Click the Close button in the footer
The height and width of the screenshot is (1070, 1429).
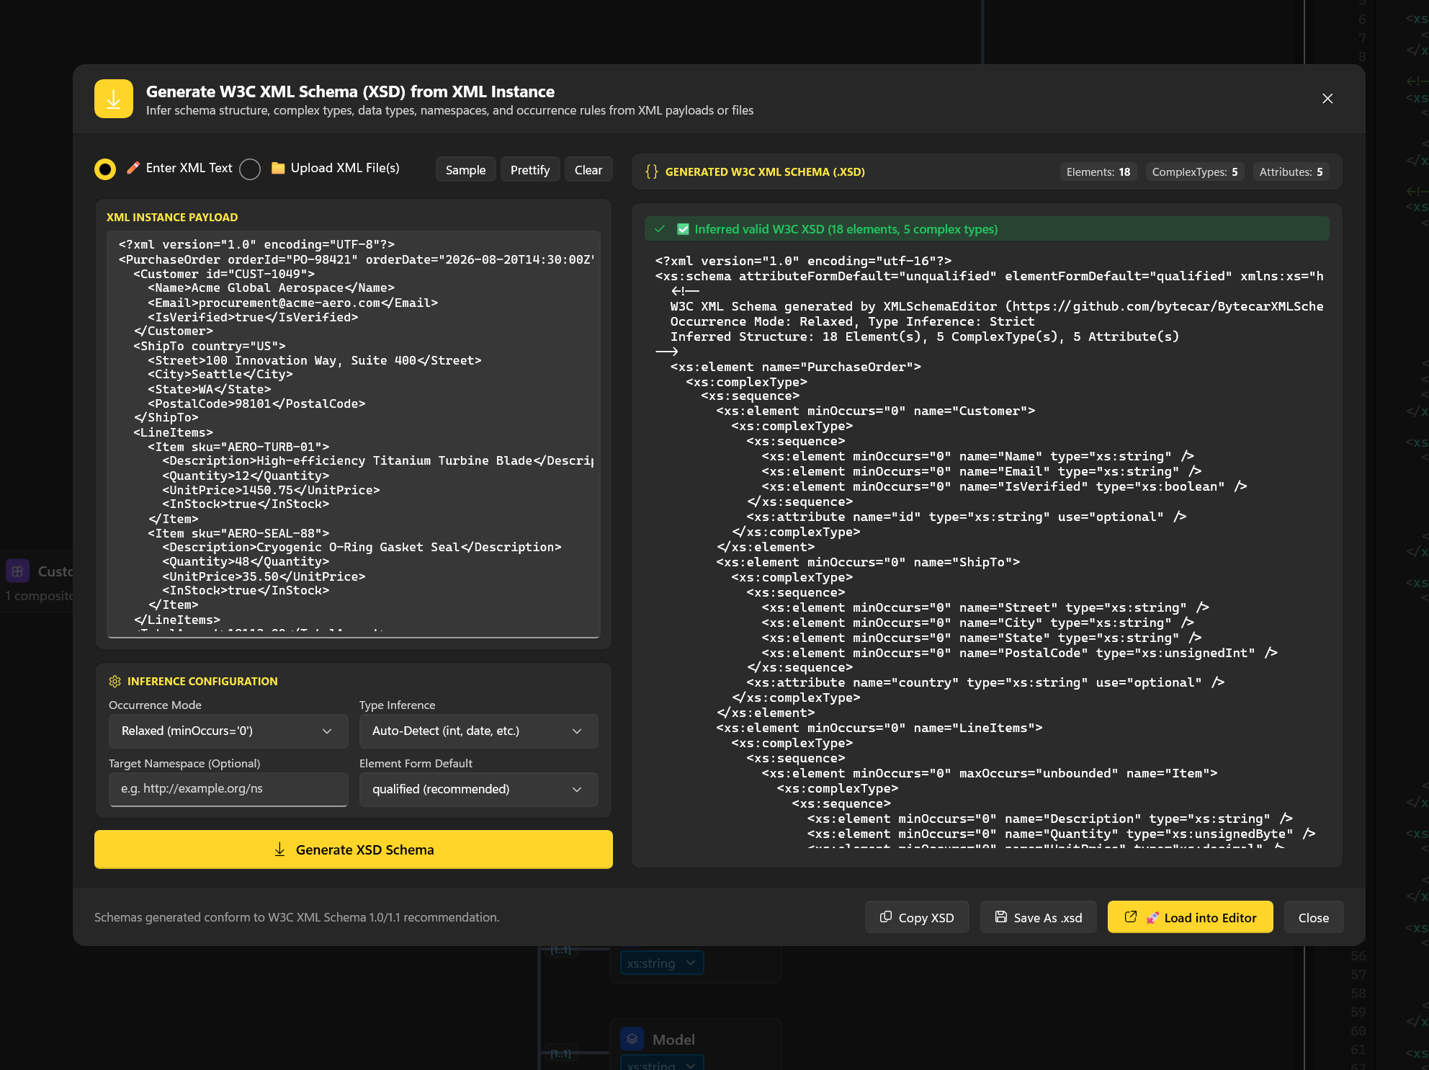tap(1314, 917)
